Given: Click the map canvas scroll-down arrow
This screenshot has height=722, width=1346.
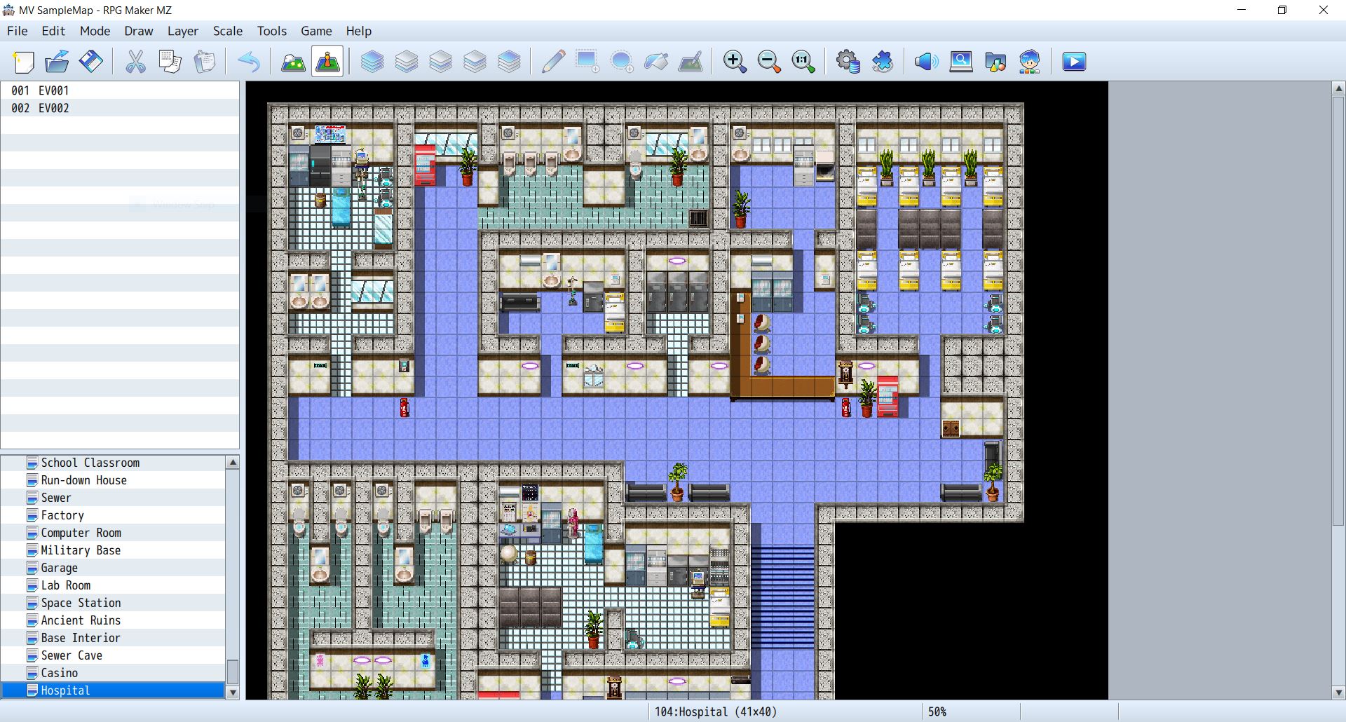Looking at the screenshot, I should 1338,693.
